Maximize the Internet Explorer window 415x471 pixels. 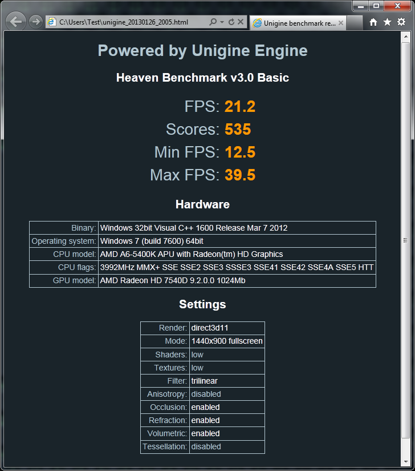pyautogui.click(x=376, y=6)
